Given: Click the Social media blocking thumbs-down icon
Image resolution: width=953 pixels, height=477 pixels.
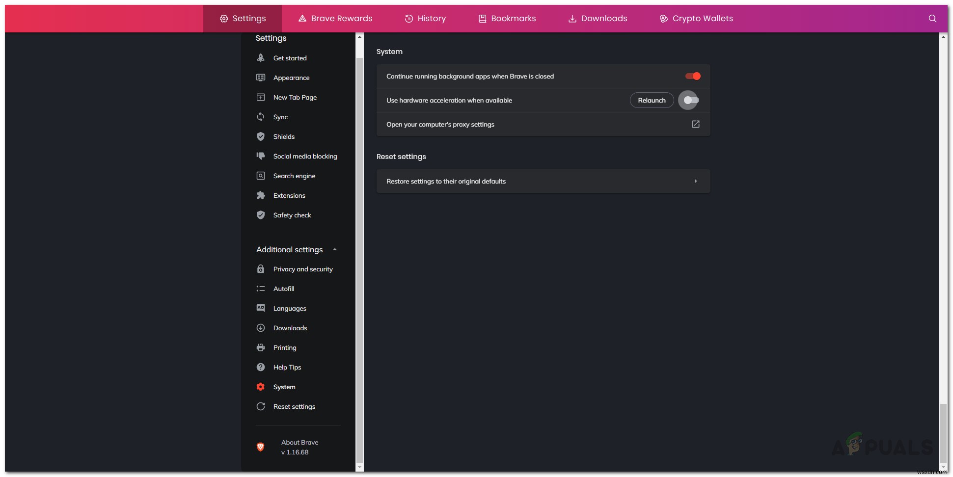Looking at the screenshot, I should click(261, 156).
